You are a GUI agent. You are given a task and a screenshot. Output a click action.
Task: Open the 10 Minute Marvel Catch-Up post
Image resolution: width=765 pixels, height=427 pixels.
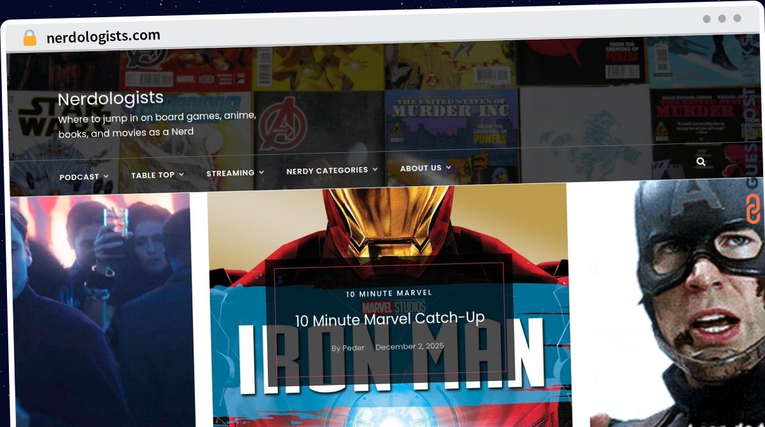pyautogui.click(x=390, y=318)
